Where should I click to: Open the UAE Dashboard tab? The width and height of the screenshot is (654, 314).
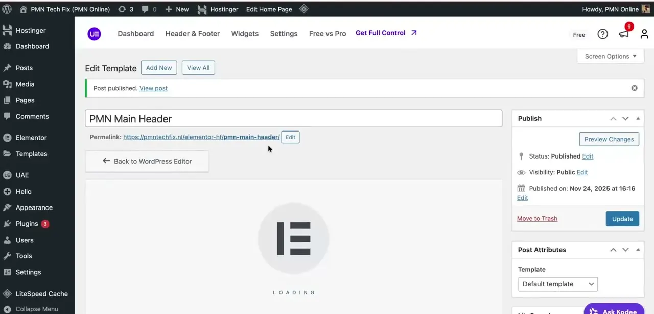[135, 34]
